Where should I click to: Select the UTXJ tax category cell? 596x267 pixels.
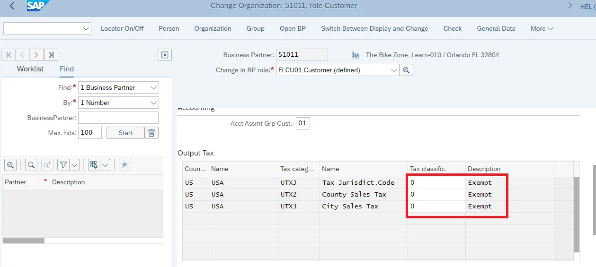pos(299,182)
